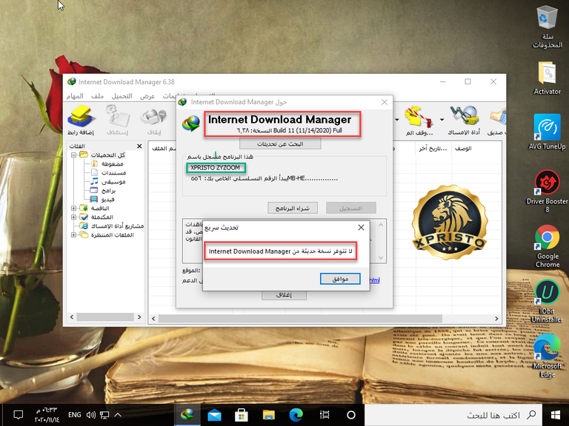Select the Compressed category (مضغوطة)

[x=112, y=163]
